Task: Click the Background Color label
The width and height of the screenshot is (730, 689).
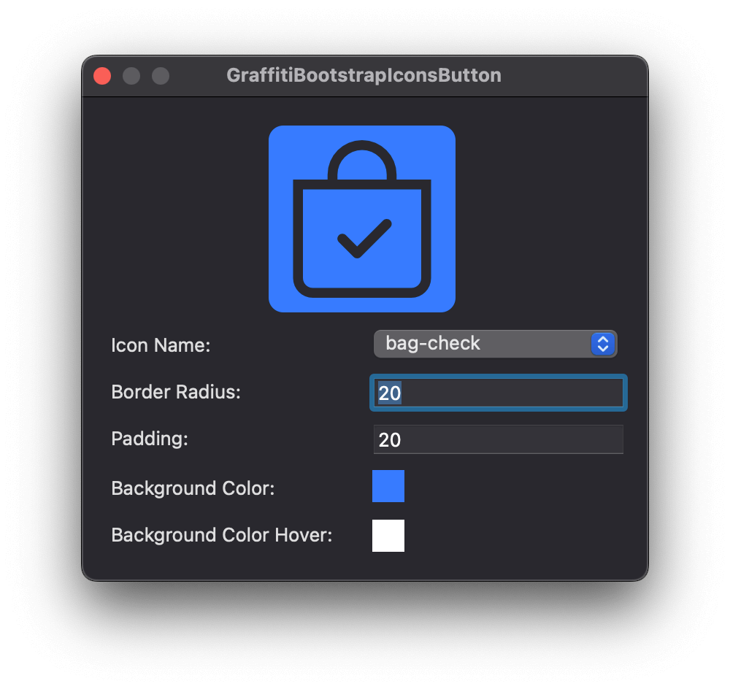Action: 193,489
